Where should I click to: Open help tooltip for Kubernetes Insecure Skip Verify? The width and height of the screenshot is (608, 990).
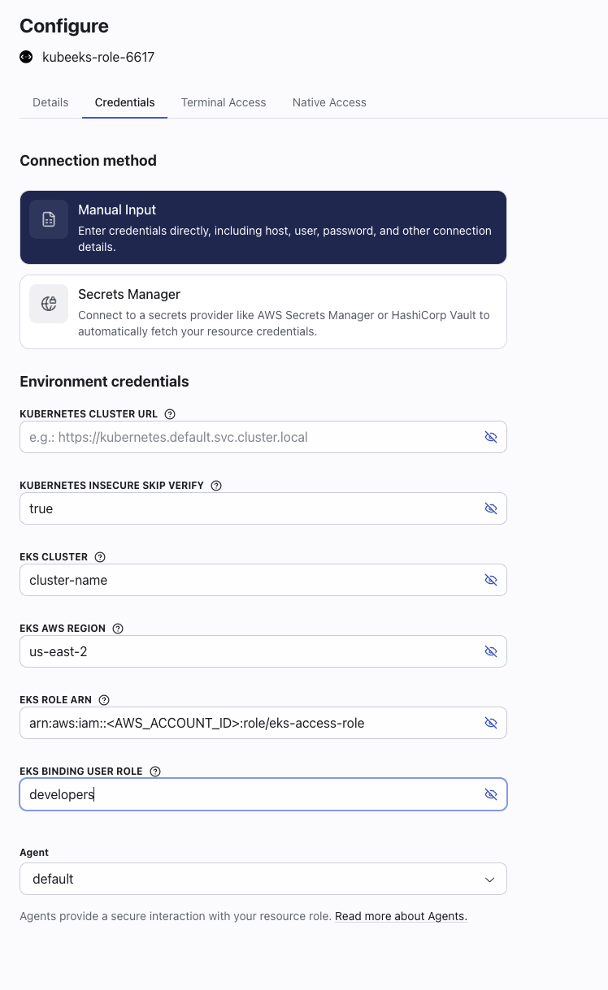(215, 485)
